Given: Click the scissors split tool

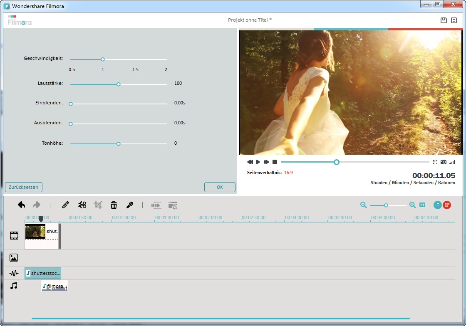Looking at the screenshot, I should 82,205.
